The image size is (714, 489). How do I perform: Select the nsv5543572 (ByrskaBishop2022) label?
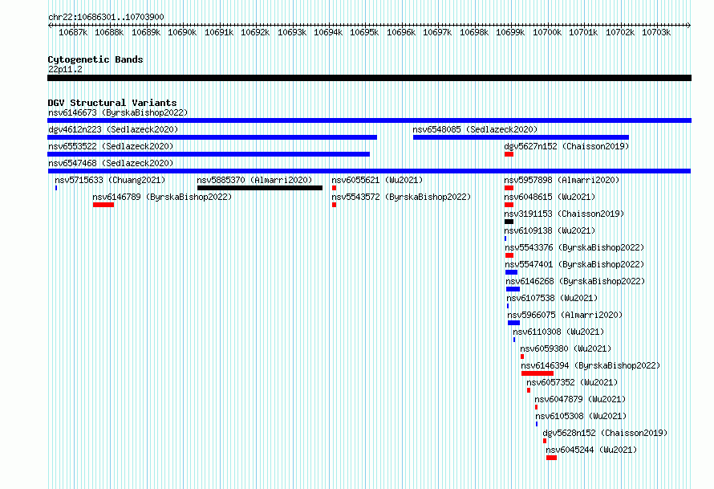coord(401,197)
